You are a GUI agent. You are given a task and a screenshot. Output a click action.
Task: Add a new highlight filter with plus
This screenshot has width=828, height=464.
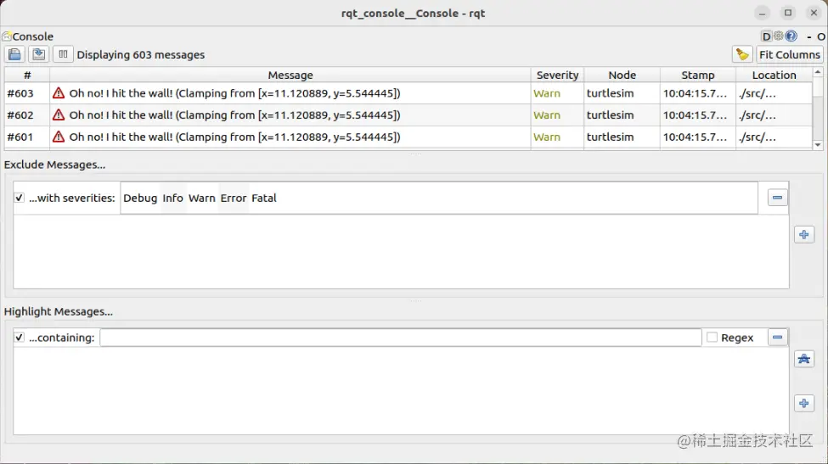click(803, 404)
